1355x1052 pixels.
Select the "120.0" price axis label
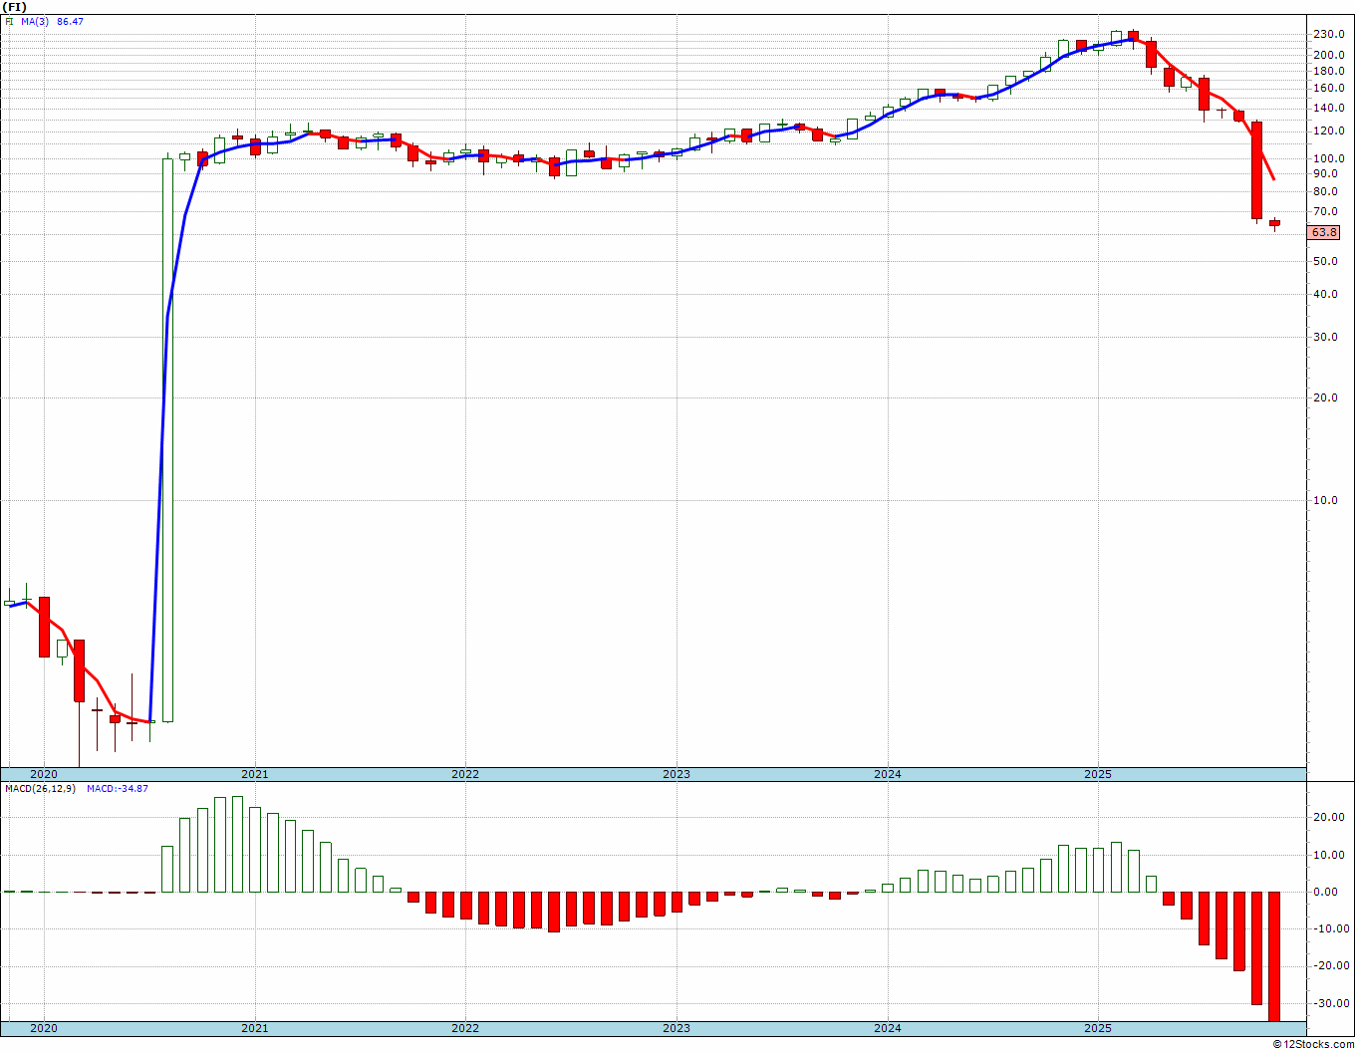pos(1329,131)
